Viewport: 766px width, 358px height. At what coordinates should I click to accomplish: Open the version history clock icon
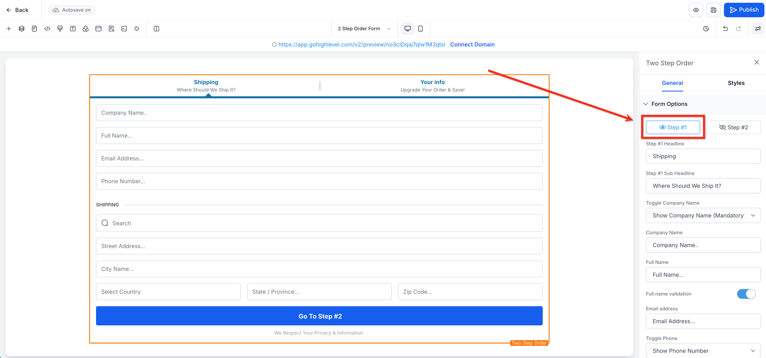click(x=706, y=28)
